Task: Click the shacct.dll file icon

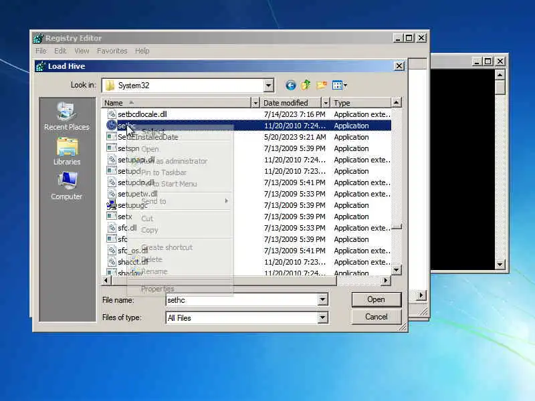Action: click(x=111, y=262)
